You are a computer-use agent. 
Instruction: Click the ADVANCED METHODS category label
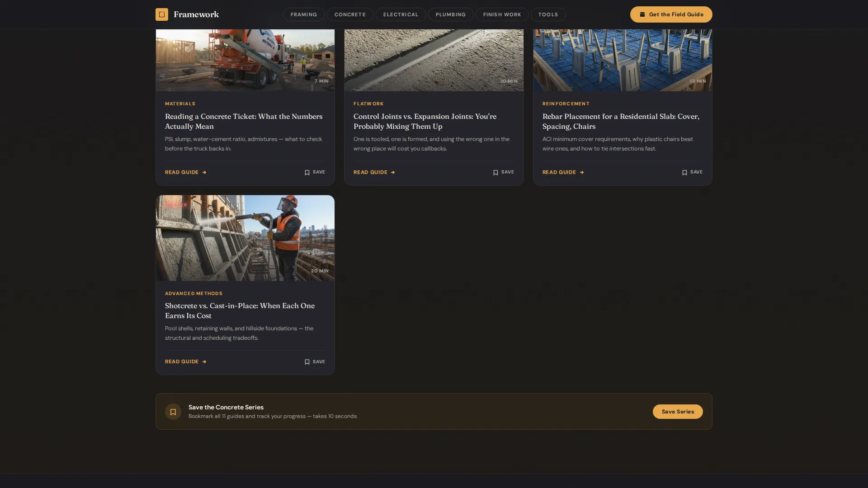[x=193, y=293]
